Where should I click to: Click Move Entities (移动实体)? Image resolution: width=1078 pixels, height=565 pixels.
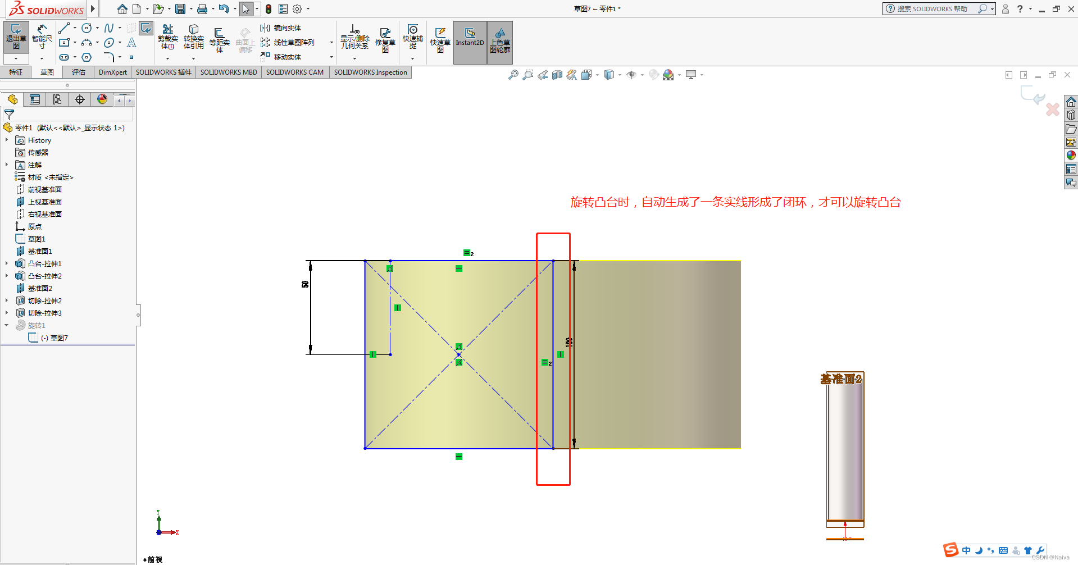pos(281,57)
